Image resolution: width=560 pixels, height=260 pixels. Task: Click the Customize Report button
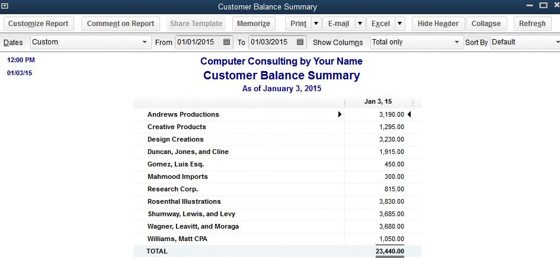point(39,24)
